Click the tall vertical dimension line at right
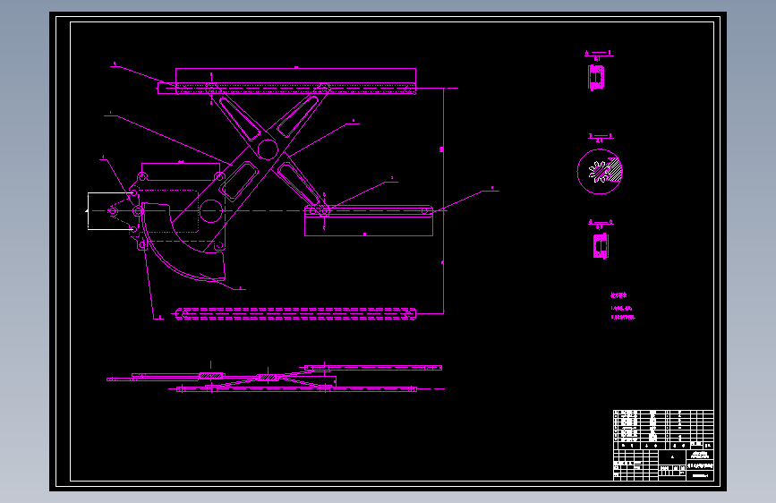Viewport: 776px width, 503px height. 443,200
